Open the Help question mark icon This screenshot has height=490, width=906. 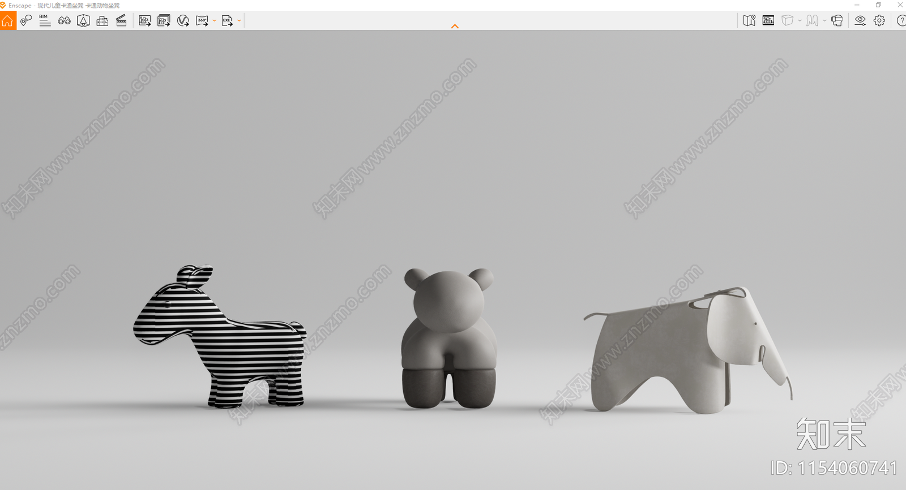[x=901, y=21]
